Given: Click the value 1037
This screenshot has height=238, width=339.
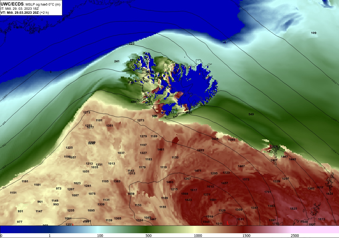Looking at the screenshot, I should pos(121,153).
